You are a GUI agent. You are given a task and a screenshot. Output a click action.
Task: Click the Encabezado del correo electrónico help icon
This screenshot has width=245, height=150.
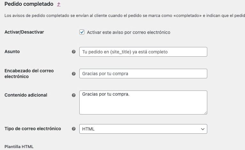[x=74, y=74]
